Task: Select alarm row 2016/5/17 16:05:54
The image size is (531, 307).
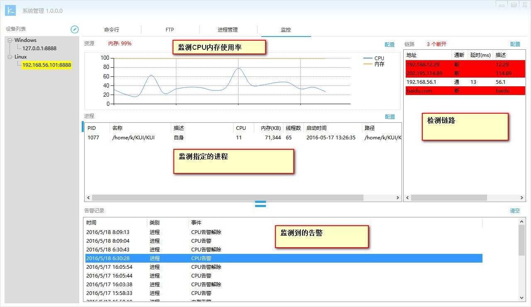Action: click(284, 267)
